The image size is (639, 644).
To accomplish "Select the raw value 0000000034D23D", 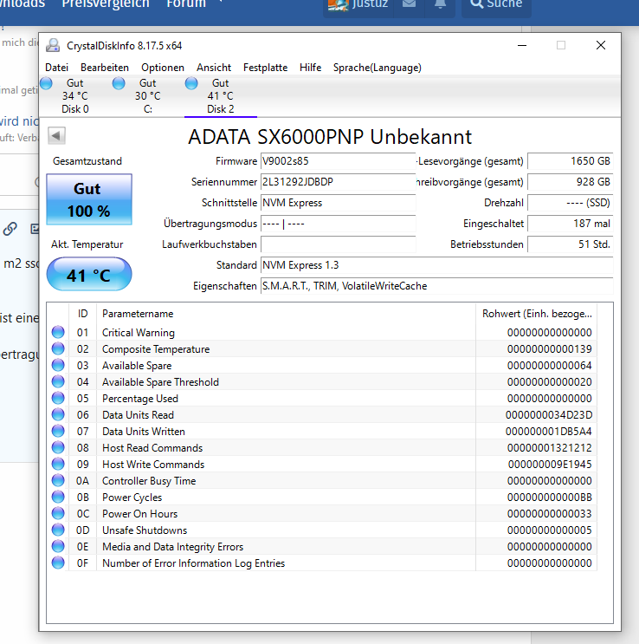I will coord(549,415).
